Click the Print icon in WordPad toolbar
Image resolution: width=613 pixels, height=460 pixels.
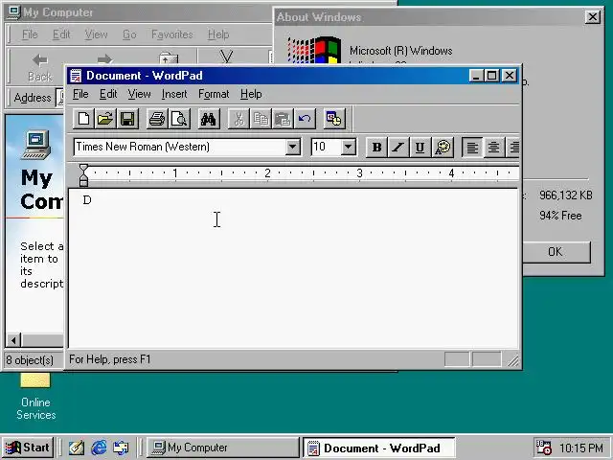point(157,119)
